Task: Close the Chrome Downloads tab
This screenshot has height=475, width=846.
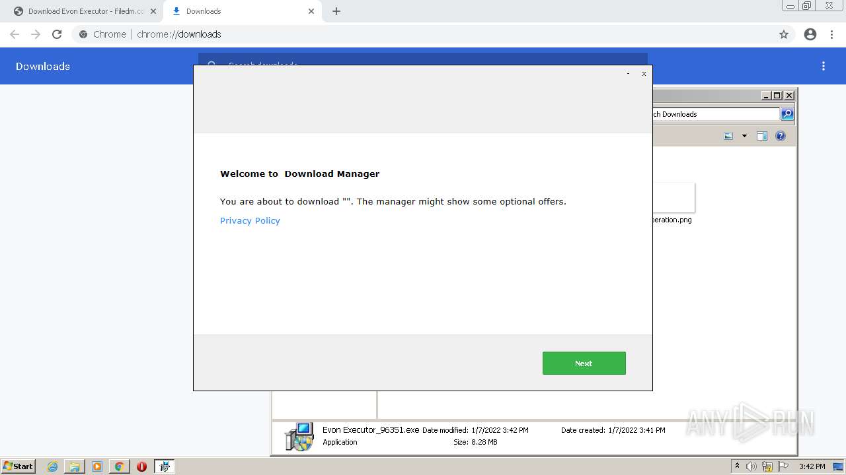Action: 311,11
